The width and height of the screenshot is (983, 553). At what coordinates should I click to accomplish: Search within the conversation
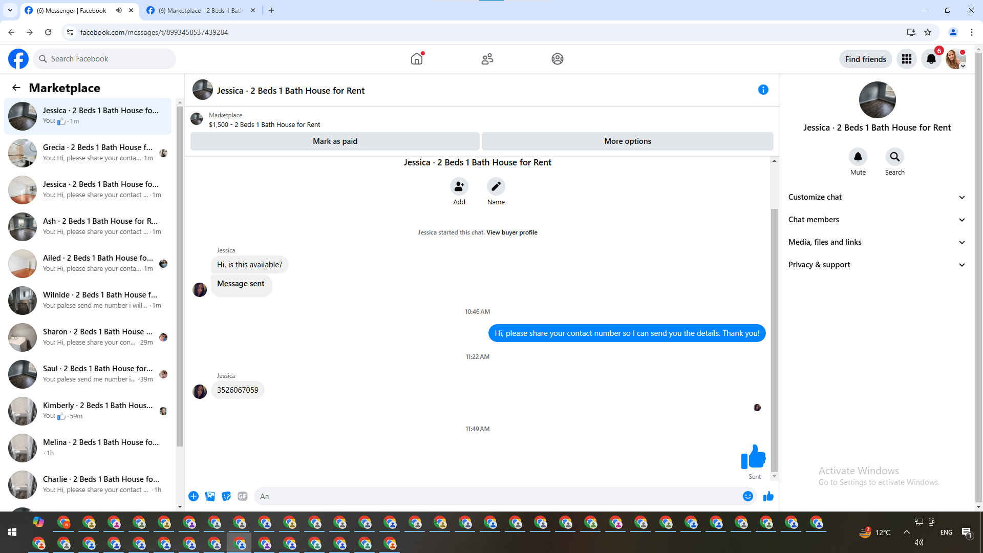point(895,157)
